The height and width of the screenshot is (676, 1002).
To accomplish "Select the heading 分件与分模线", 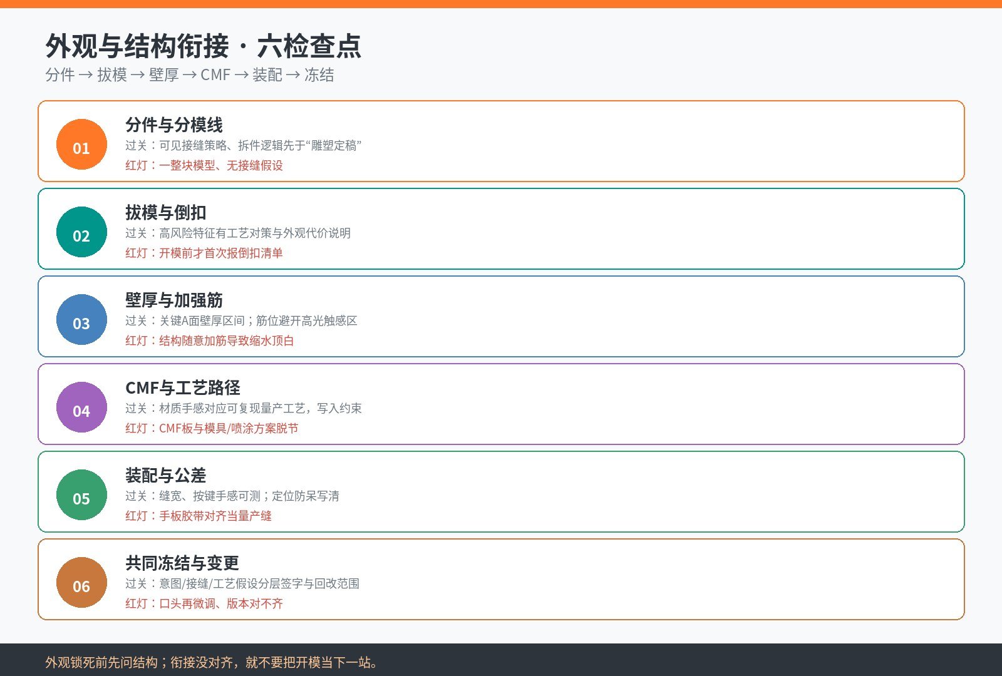I will tap(174, 125).
